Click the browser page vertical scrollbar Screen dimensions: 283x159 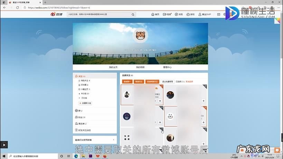282,36
